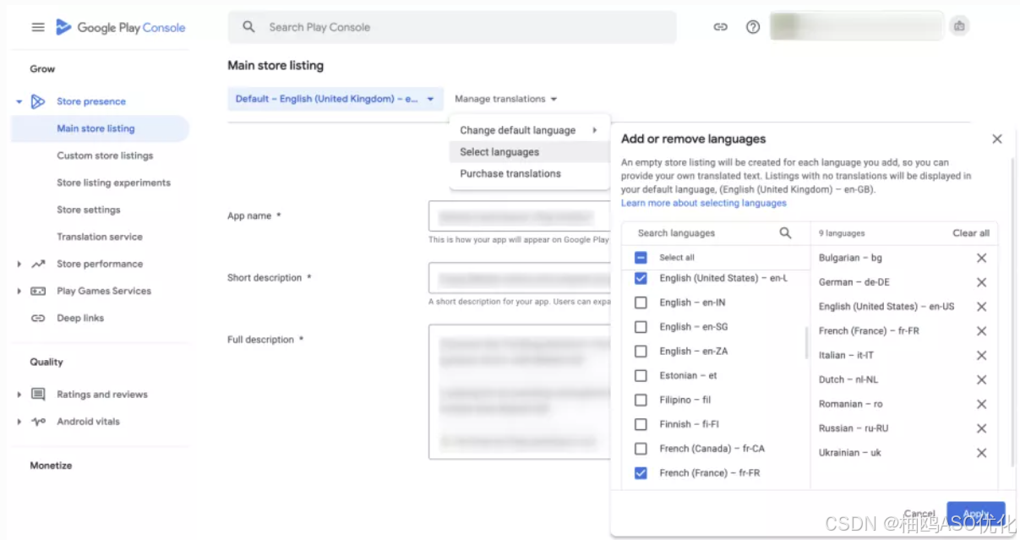Click the app icon beside account field

coord(959,26)
